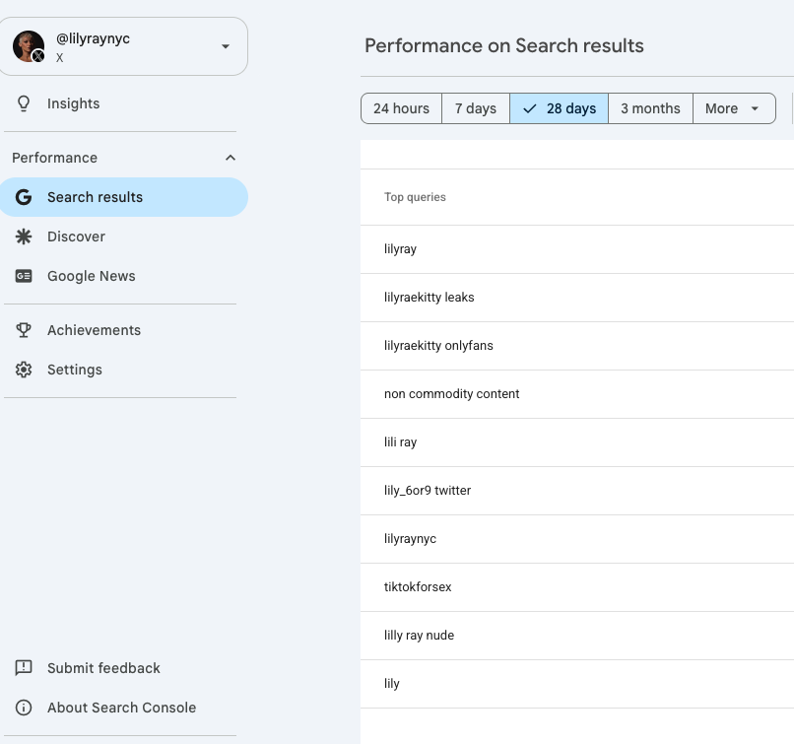Select the query row 'non commodity content'

pos(576,394)
